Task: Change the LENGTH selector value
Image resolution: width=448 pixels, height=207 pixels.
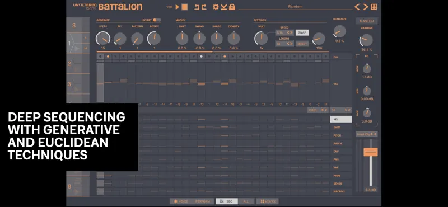Action: [284, 44]
